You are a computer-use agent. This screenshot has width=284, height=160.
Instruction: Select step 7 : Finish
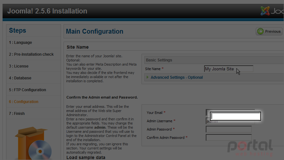coord(17,113)
